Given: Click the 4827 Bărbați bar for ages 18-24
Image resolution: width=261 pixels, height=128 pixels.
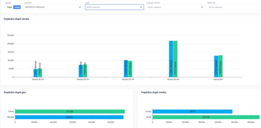Looking at the screenshot, I should (35, 73).
